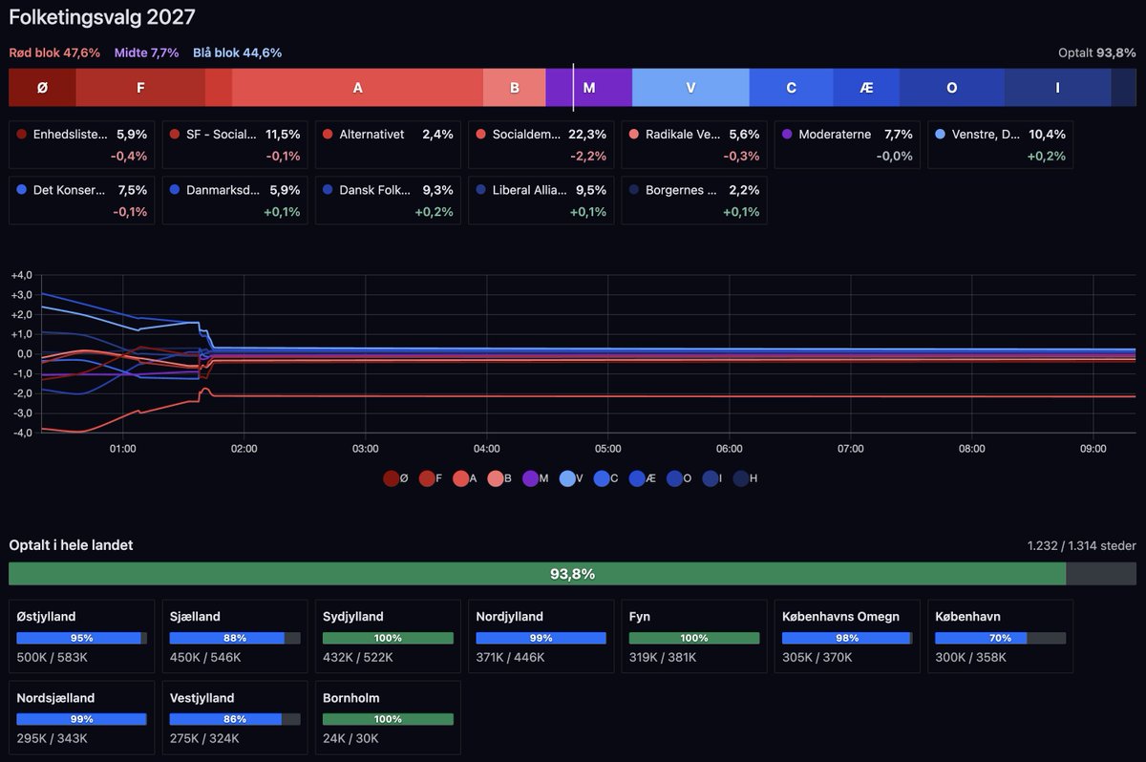
Task: Click the Vestjylland 86% progress bar
Action: pyautogui.click(x=235, y=719)
